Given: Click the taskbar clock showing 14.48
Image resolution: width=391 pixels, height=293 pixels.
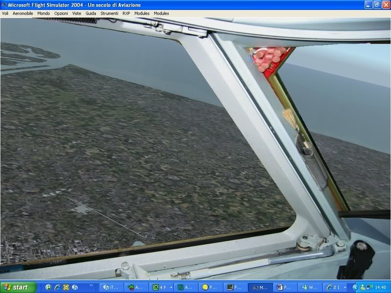Looking at the screenshot, I should point(381,287).
